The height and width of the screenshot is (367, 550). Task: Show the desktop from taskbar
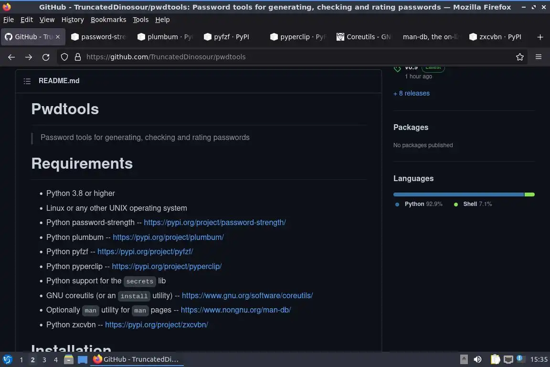click(x=83, y=359)
